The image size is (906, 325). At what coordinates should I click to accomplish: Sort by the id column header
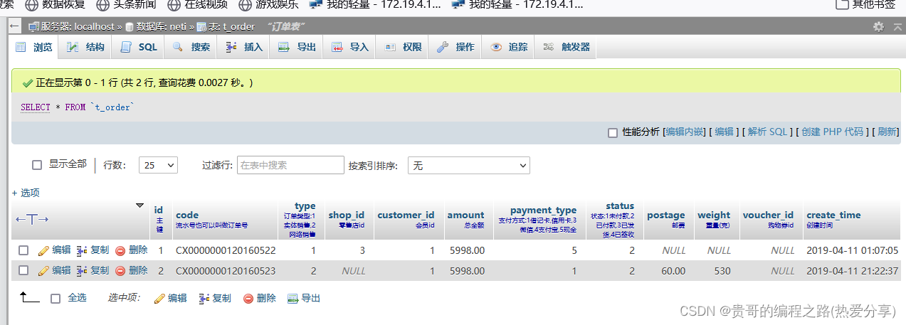tap(159, 210)
